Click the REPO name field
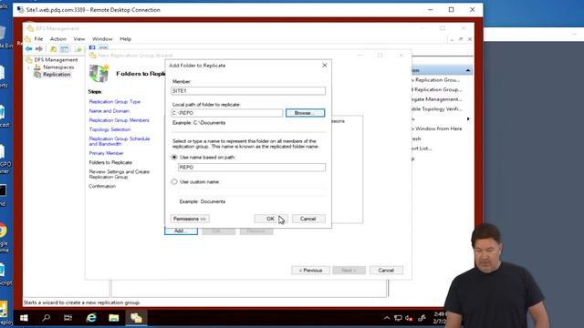This screenshot has height=328, width=584. point(252,168)
